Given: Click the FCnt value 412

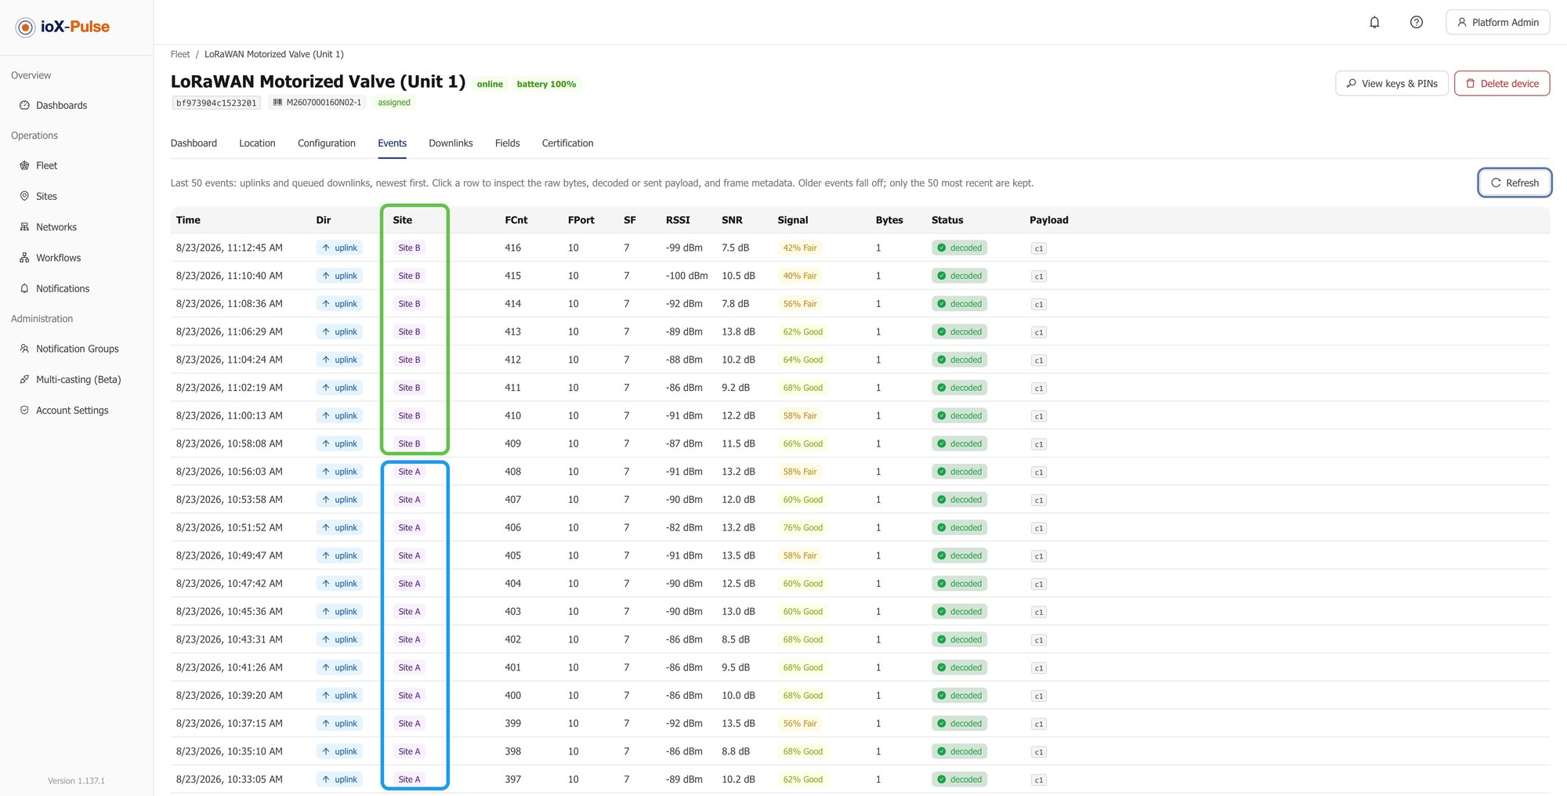Looking at the screenshot, I should click(513, 360).
